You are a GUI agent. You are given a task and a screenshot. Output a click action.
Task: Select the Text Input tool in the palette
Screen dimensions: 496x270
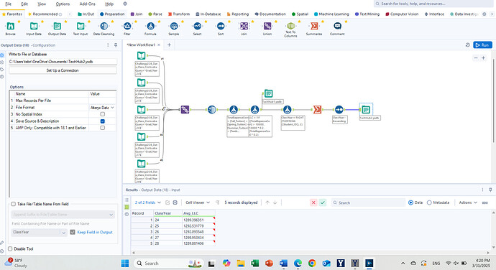pos(81,29)
